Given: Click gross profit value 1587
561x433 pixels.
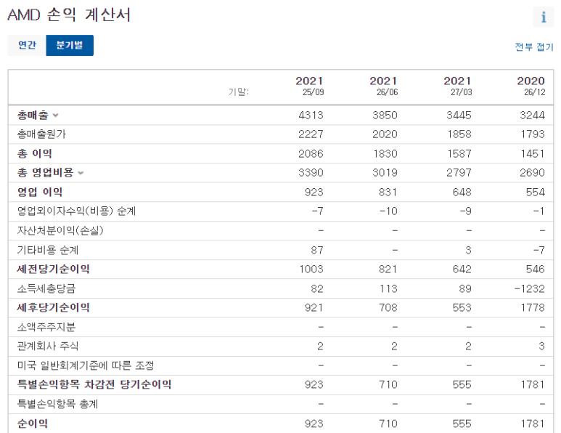Looking at the screenshot, I should [459, 153].
